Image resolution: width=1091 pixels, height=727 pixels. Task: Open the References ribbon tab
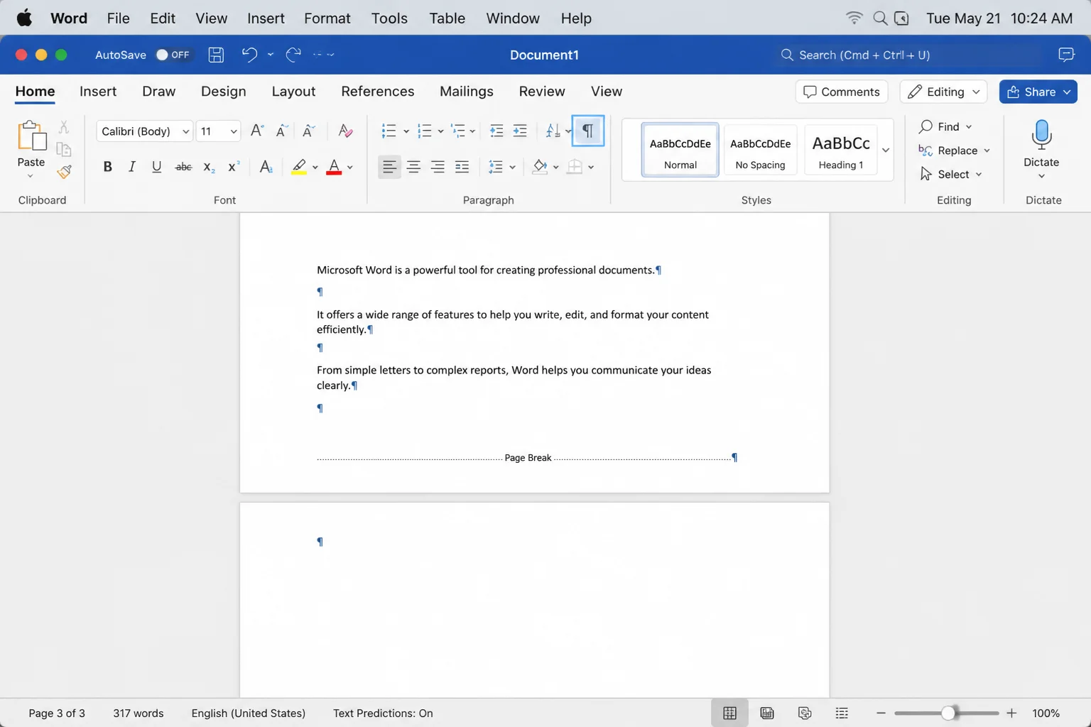coord(378,91)
